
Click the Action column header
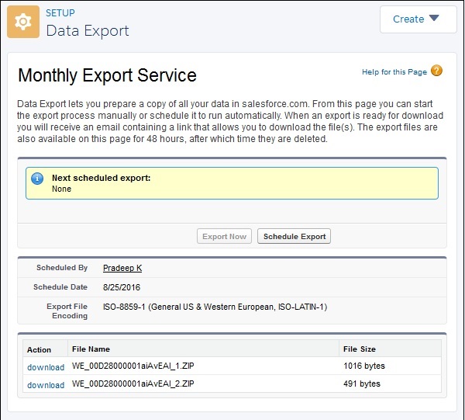tap(39, 350)
